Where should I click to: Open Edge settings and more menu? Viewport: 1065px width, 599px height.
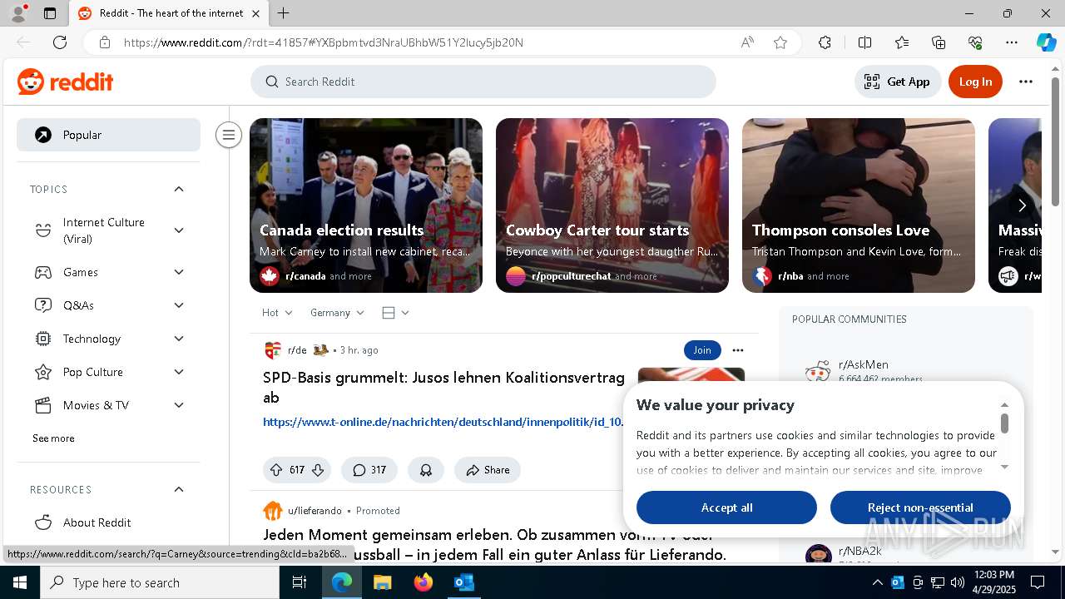click(x=1012, y=42)
